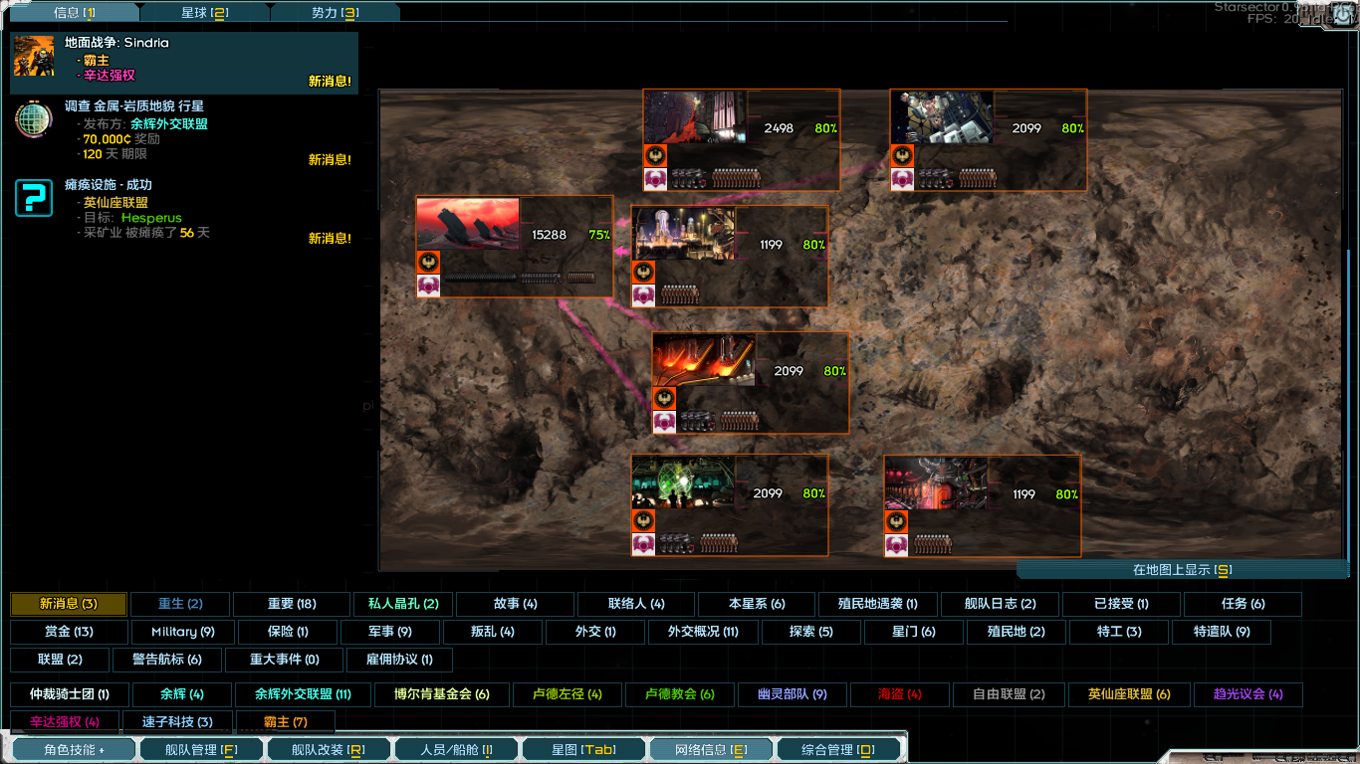Open 舰队改装 [R] in the bottom toolbar
Image resolution: width=1360 pixels, height=764 pixels.
pyautogui.click(x=329, y=748)
